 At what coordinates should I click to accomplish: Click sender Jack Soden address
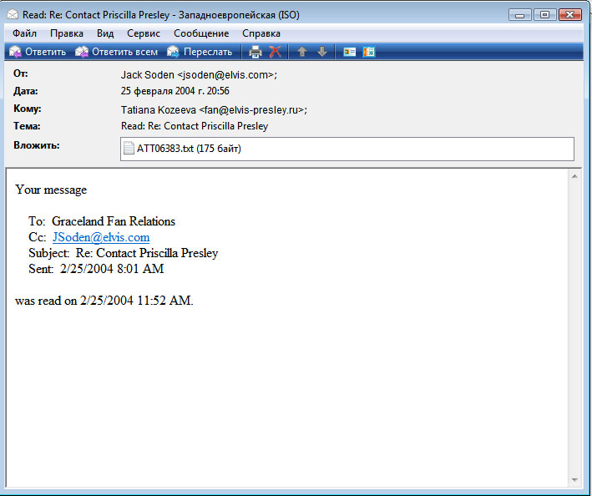[199, 75]
